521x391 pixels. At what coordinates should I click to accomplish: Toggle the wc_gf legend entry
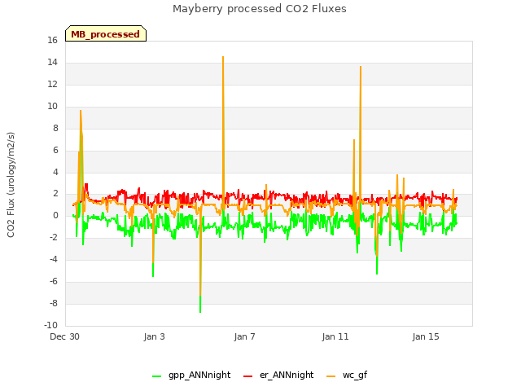(x=347, y=375)
